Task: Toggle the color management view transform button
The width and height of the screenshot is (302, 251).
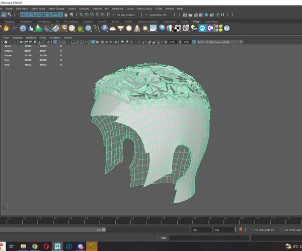Action: pyautogui.click(x=194, y=42)
